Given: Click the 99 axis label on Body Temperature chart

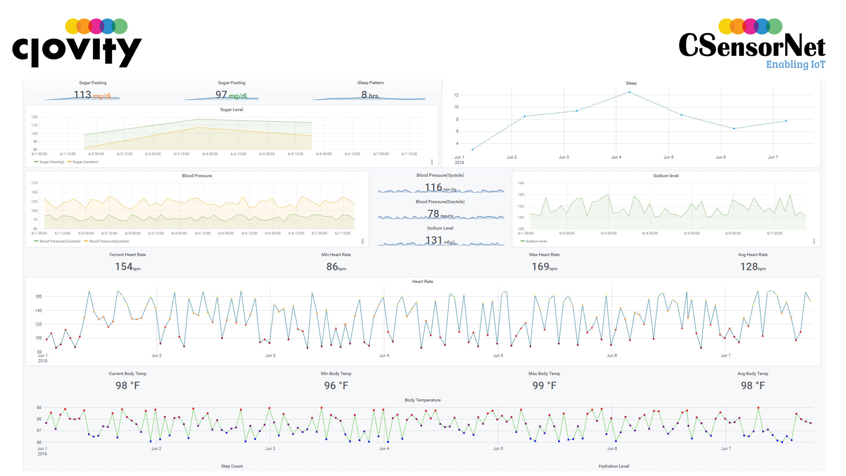Looking at the screenshot, I should (39, 408).
